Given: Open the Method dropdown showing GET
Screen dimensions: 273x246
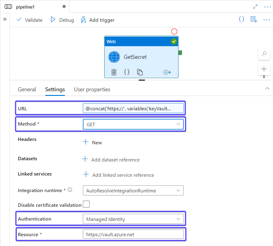Looking at the screenshot, I should 133,124.
